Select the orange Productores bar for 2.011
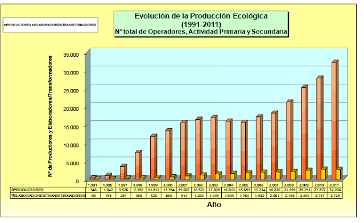The width and height of the screenshot is (364, 223). tap(335, 120)
